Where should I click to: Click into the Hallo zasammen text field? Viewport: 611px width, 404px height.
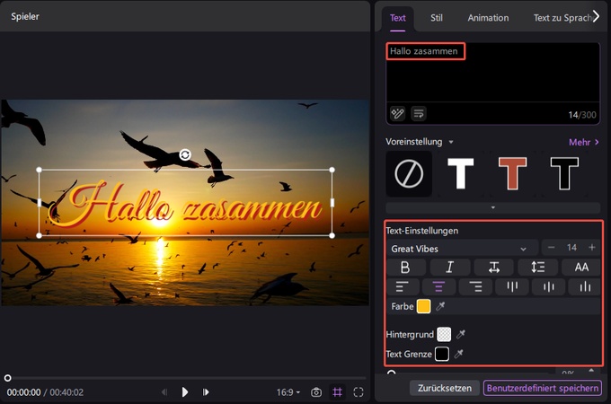coord(492,72)
